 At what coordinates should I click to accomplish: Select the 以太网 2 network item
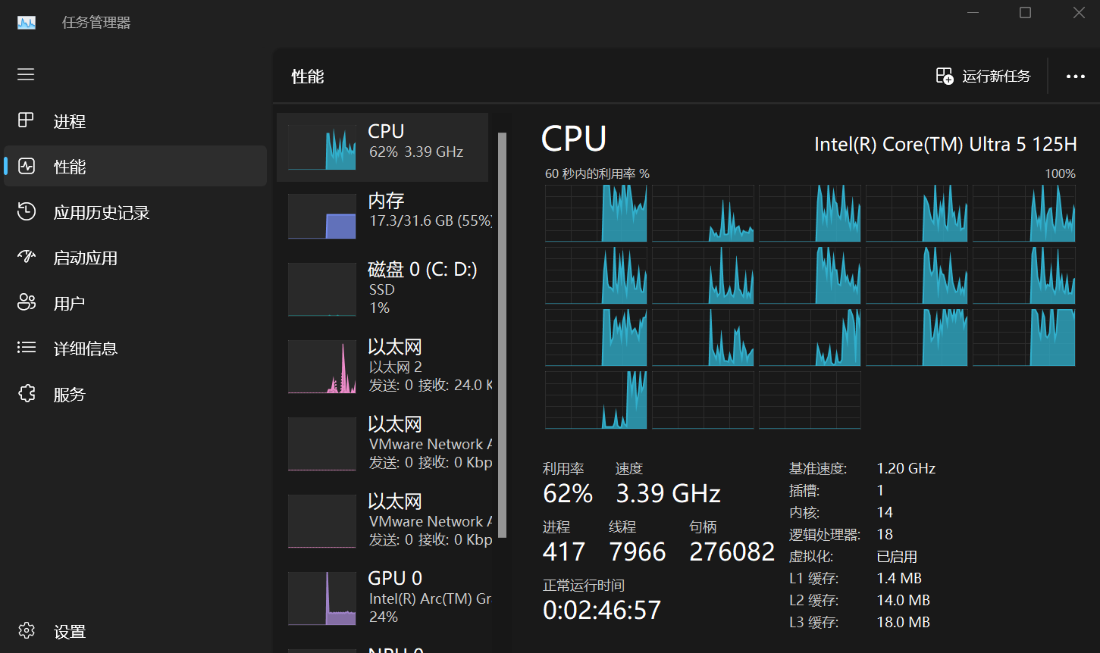coord(383,367)
